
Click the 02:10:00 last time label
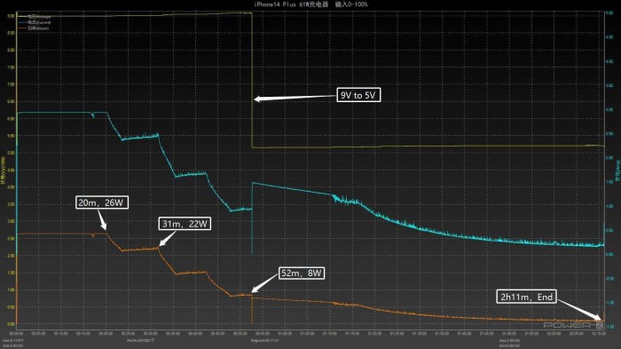point(599,334)
